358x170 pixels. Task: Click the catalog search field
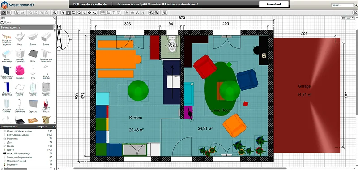28,22
